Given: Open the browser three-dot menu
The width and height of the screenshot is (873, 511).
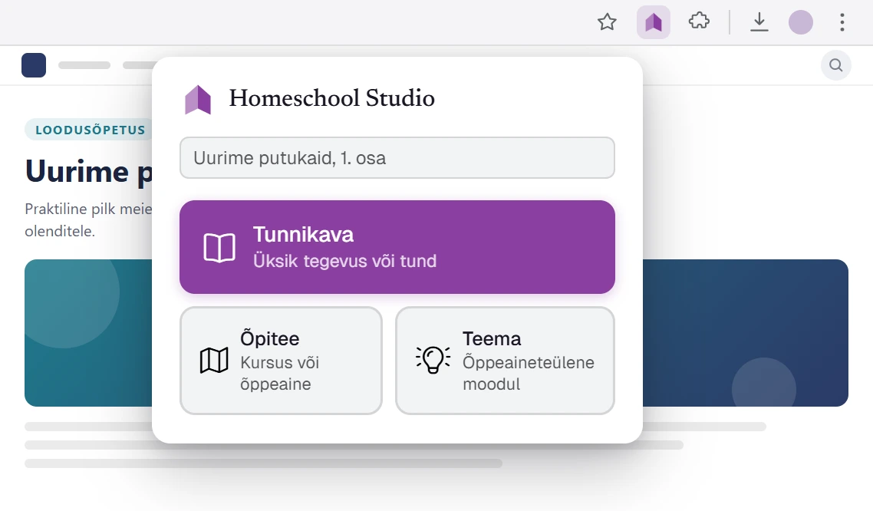Looking at the screenshot, I should [842, 22].
